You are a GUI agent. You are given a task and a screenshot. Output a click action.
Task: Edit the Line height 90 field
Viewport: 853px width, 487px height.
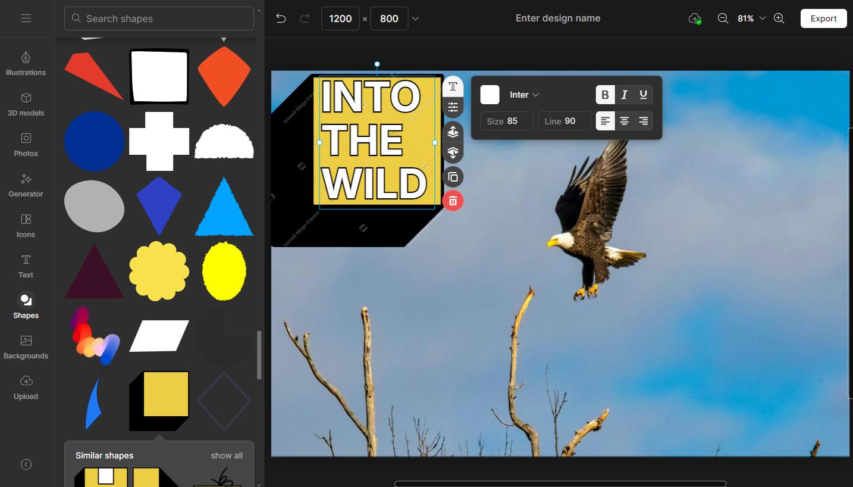tap(565, 121)
